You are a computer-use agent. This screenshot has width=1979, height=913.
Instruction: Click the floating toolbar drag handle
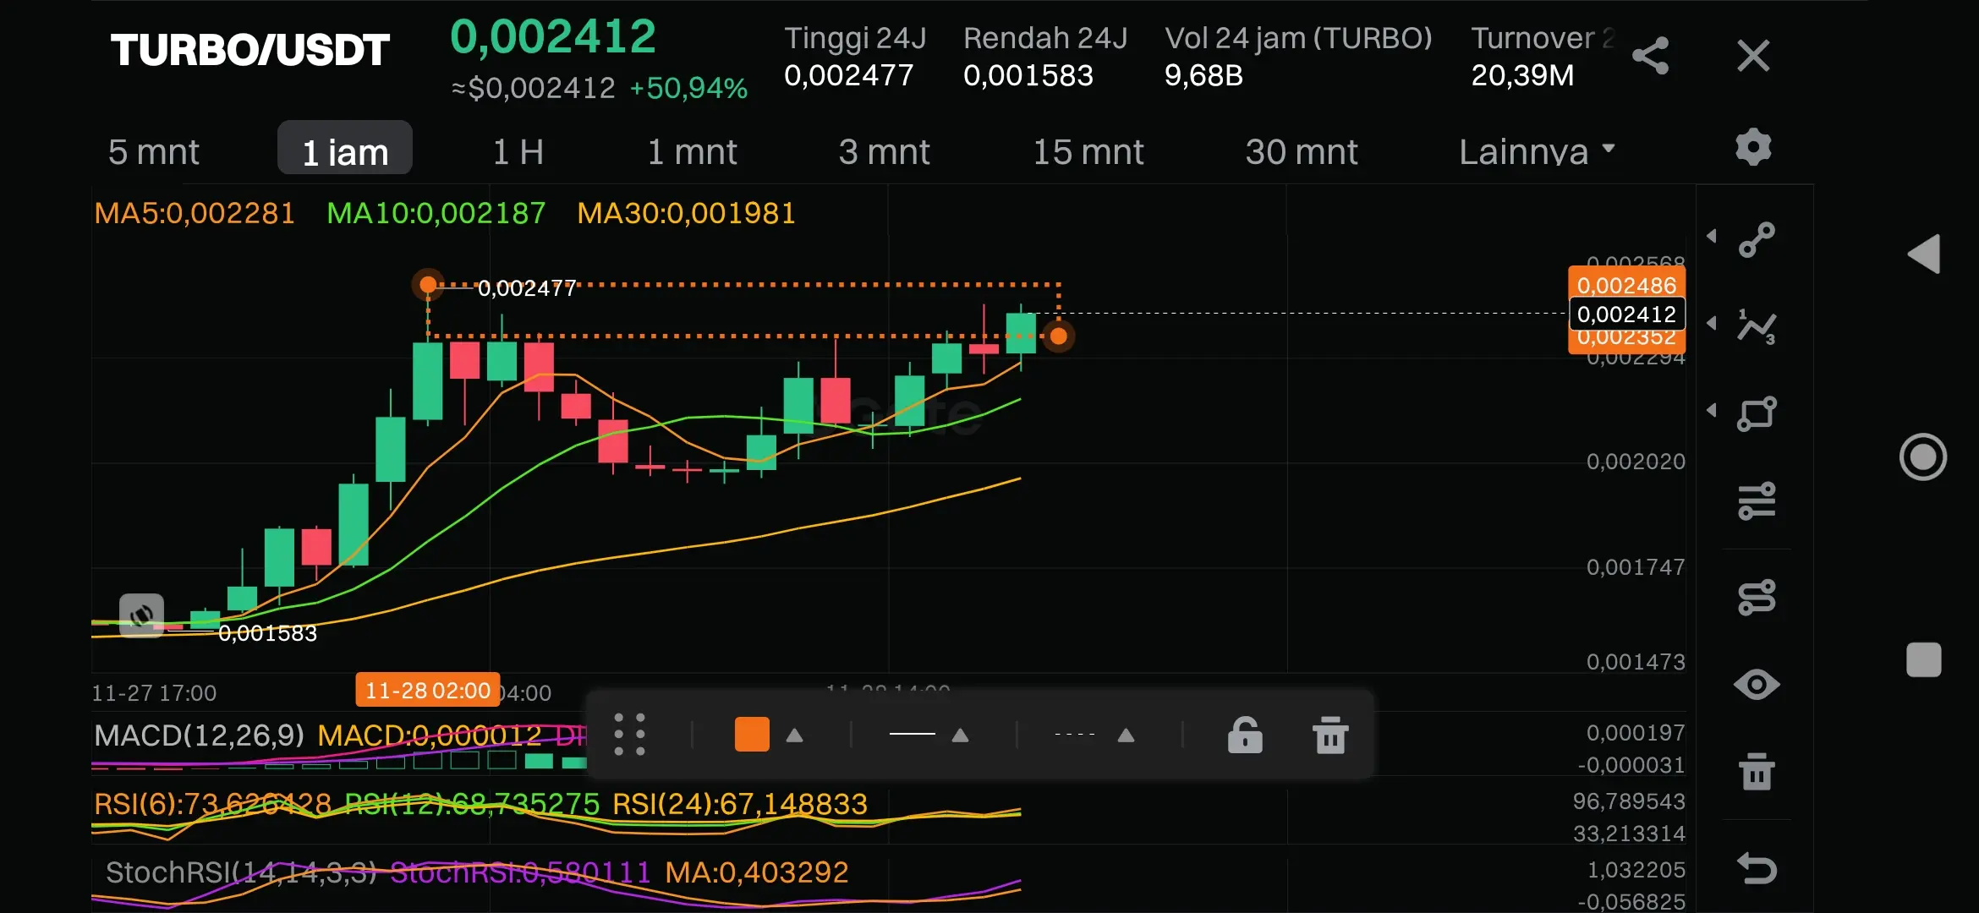[629, 734]
